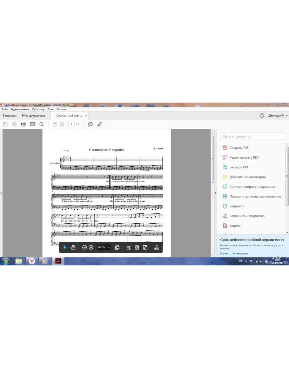Image resolution: width=289 pixels, height=368 pixels.
Task: Click the zoom out minus icon
Action: point(84,247)
